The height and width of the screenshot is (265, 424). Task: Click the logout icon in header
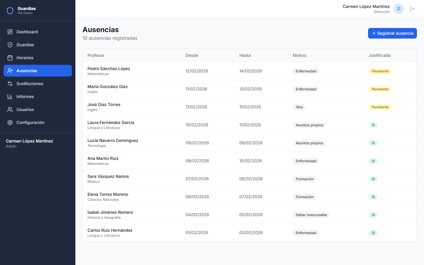412,9
